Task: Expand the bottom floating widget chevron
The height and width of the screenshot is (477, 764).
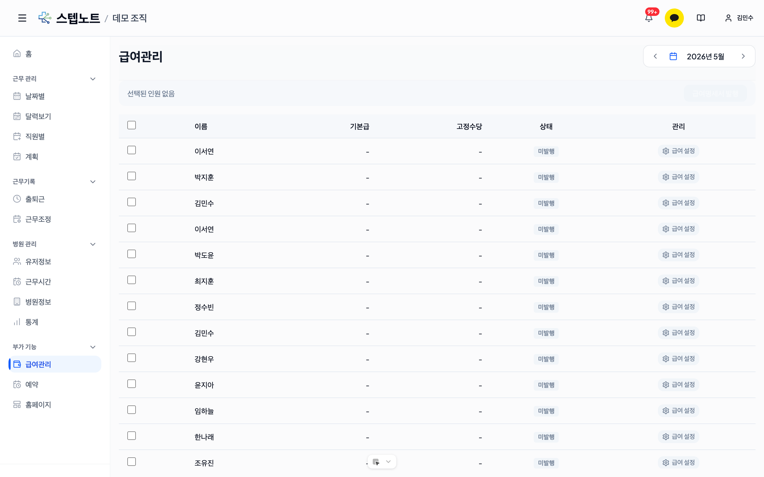Action: [388, 462]
